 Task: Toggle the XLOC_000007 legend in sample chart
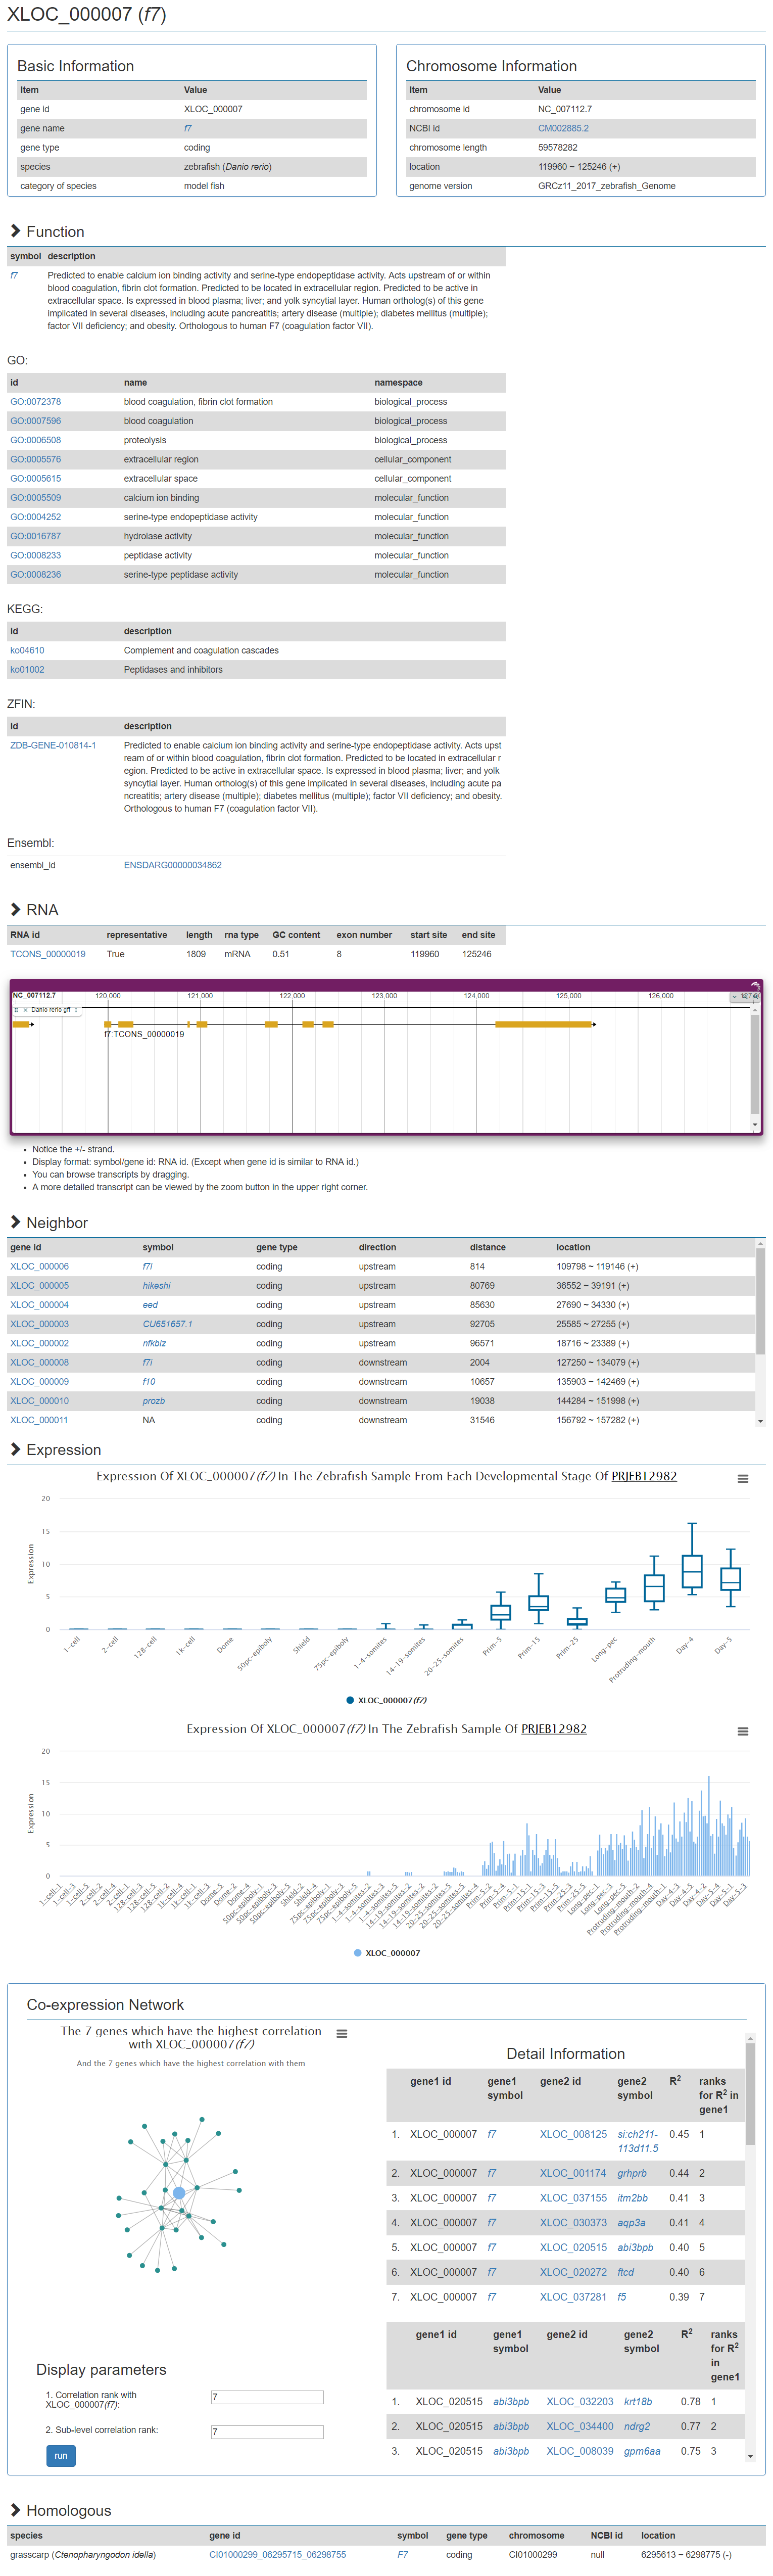[x=386, y=1952]
